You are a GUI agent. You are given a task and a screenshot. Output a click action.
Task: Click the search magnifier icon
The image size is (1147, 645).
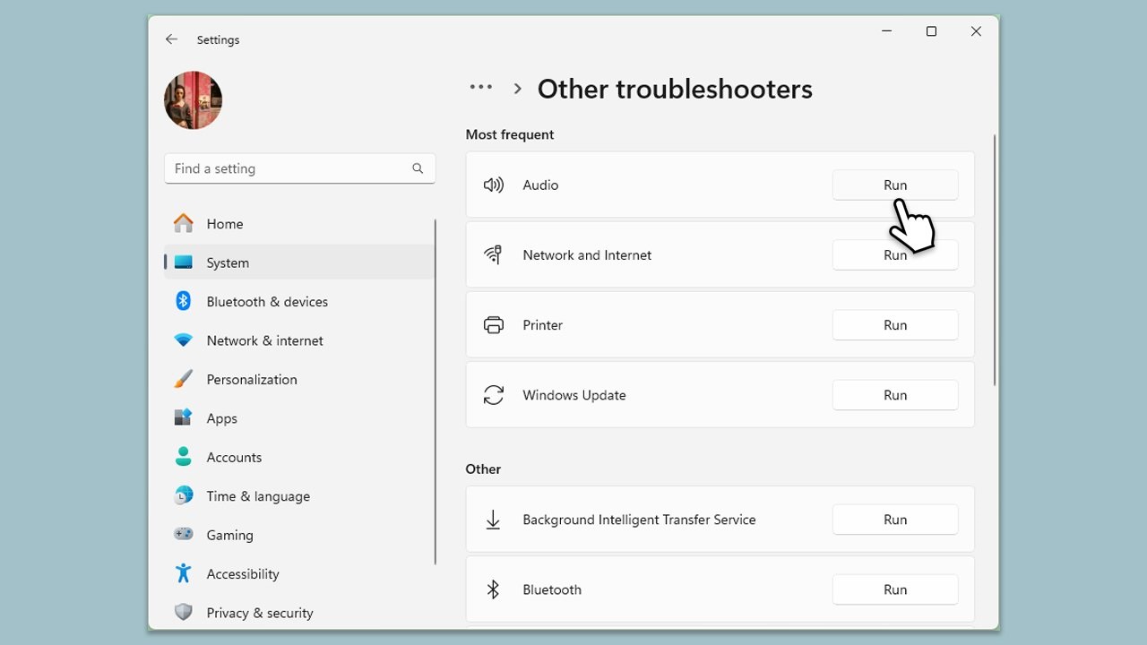coord(418,168)
